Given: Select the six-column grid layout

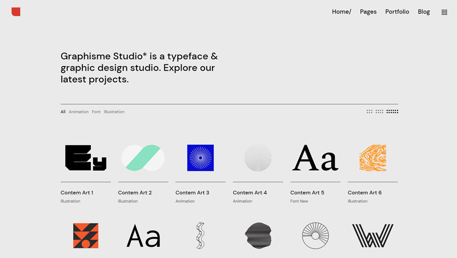Looking at the screenshot, I should click(x=392, y=112).
